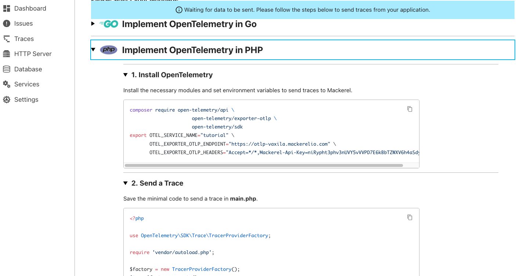Copy the main.php code block
The height and width of the screenshot is (276, 516).
pyautogui.click(x=410, y=217)
